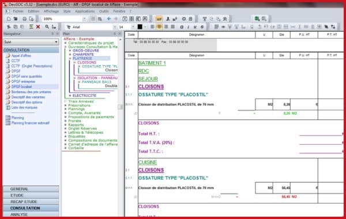
Task: Toggle the orange Aff toolbar button
Action: pos(159,19)
